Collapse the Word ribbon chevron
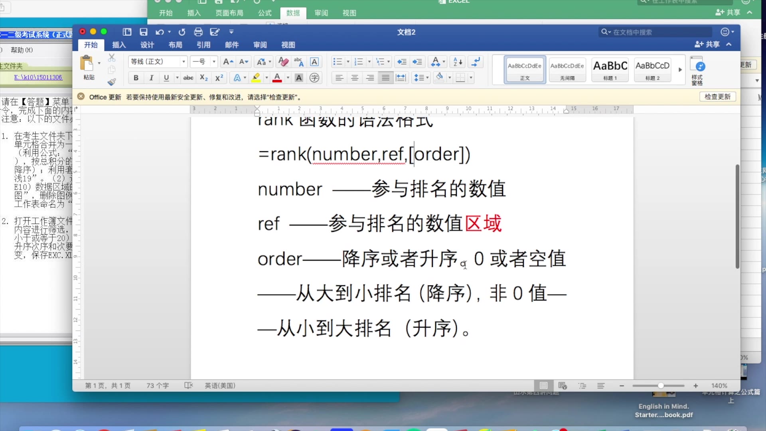 click(729, 44)
